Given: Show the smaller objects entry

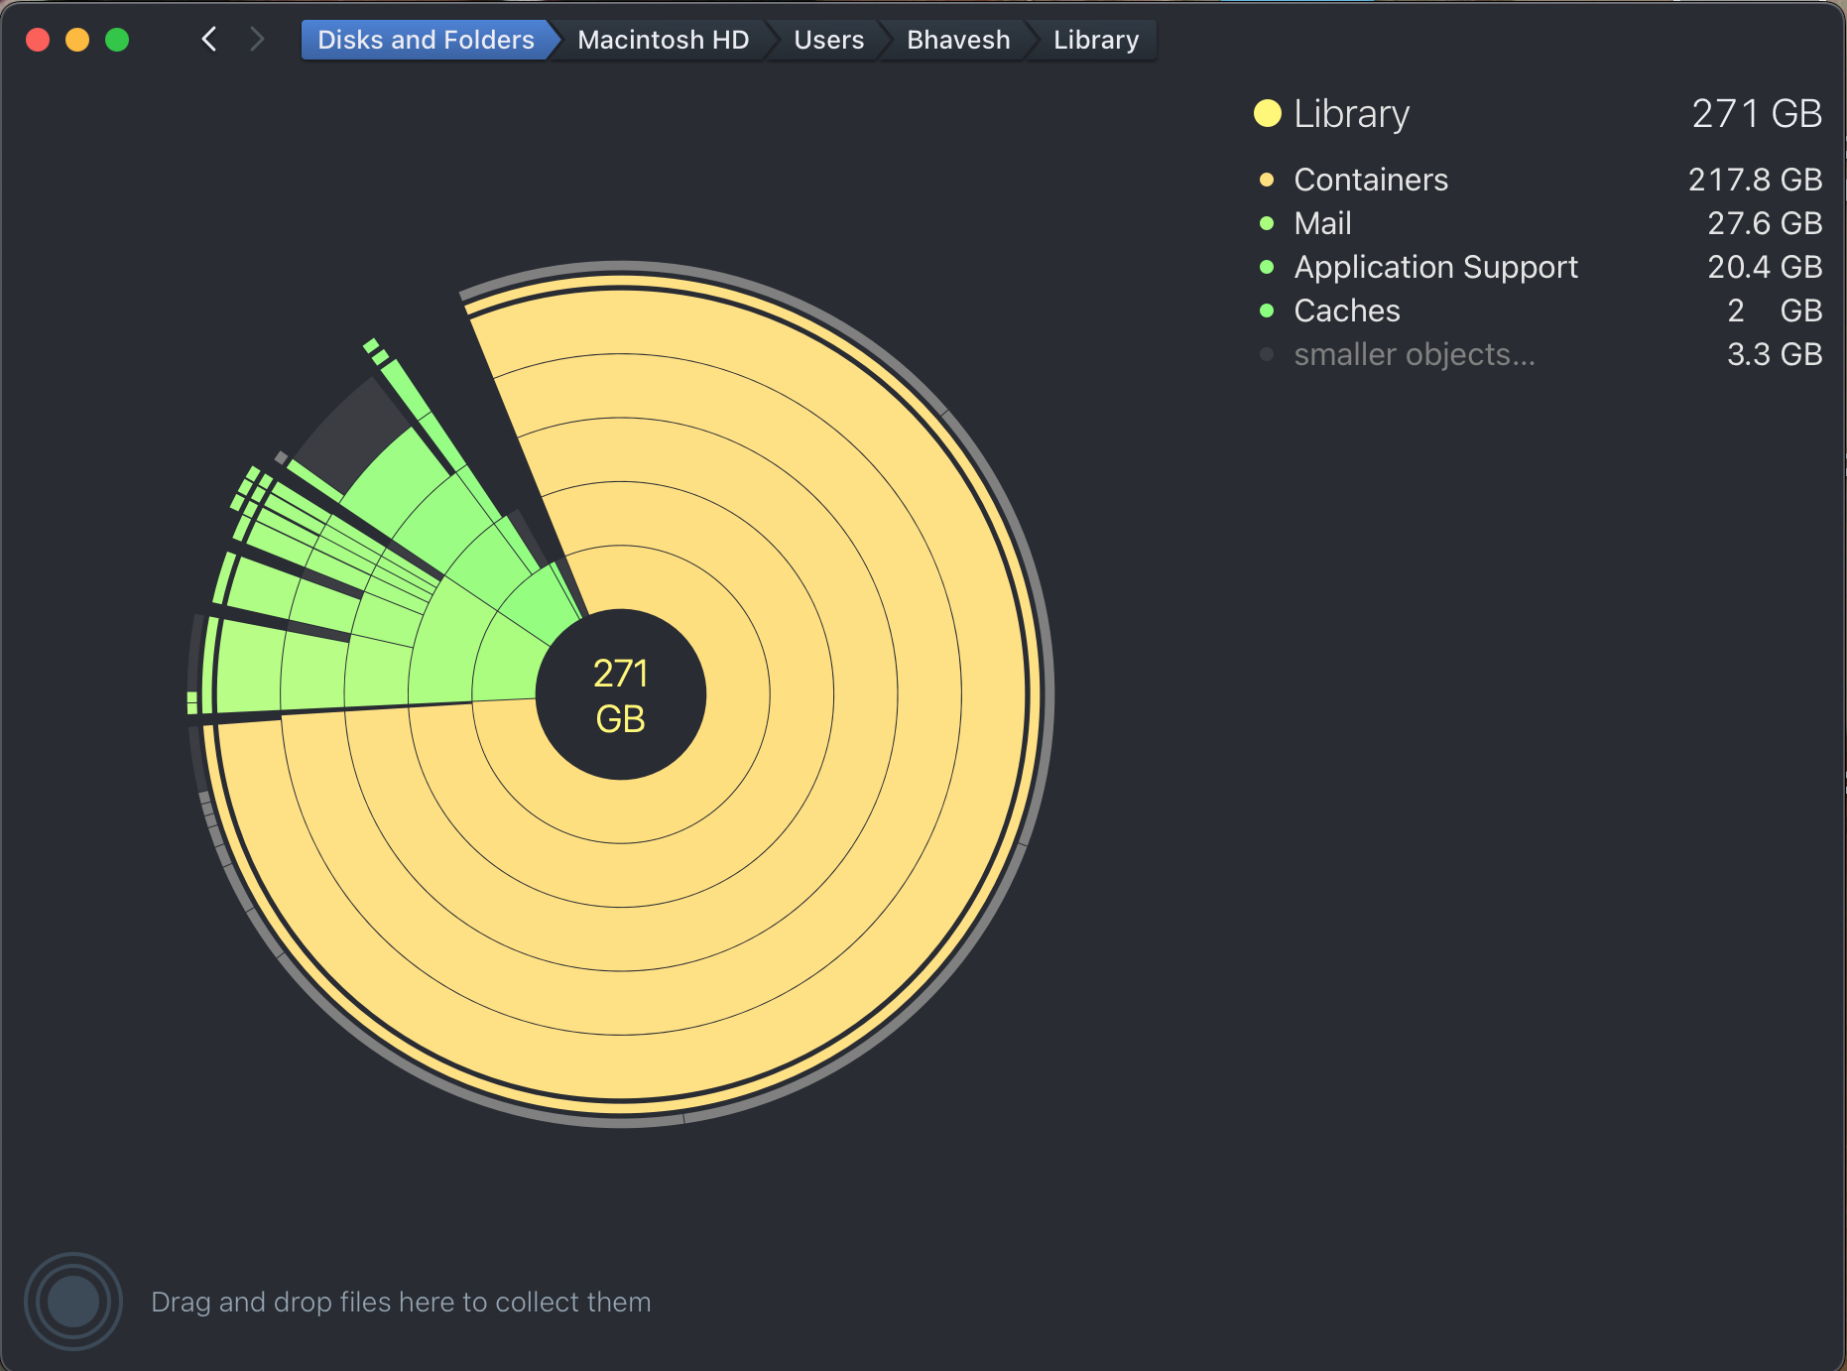Looking at the screenshot, I should pyautogui.click(x=1539, y=354).
